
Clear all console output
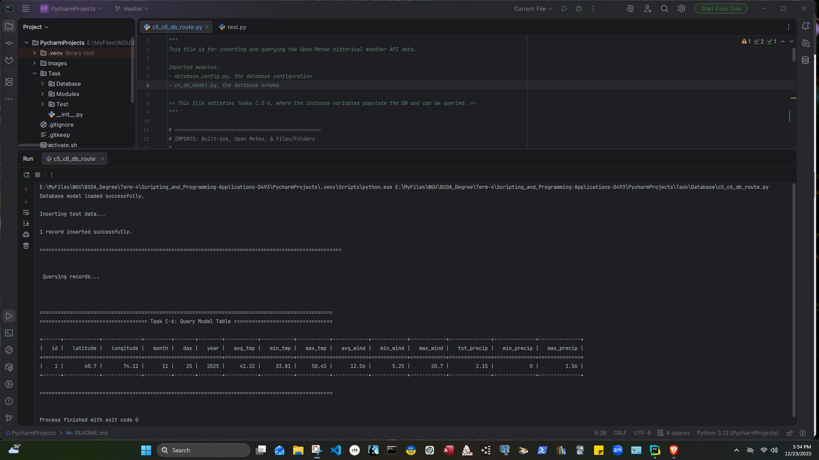click(26, 246)
